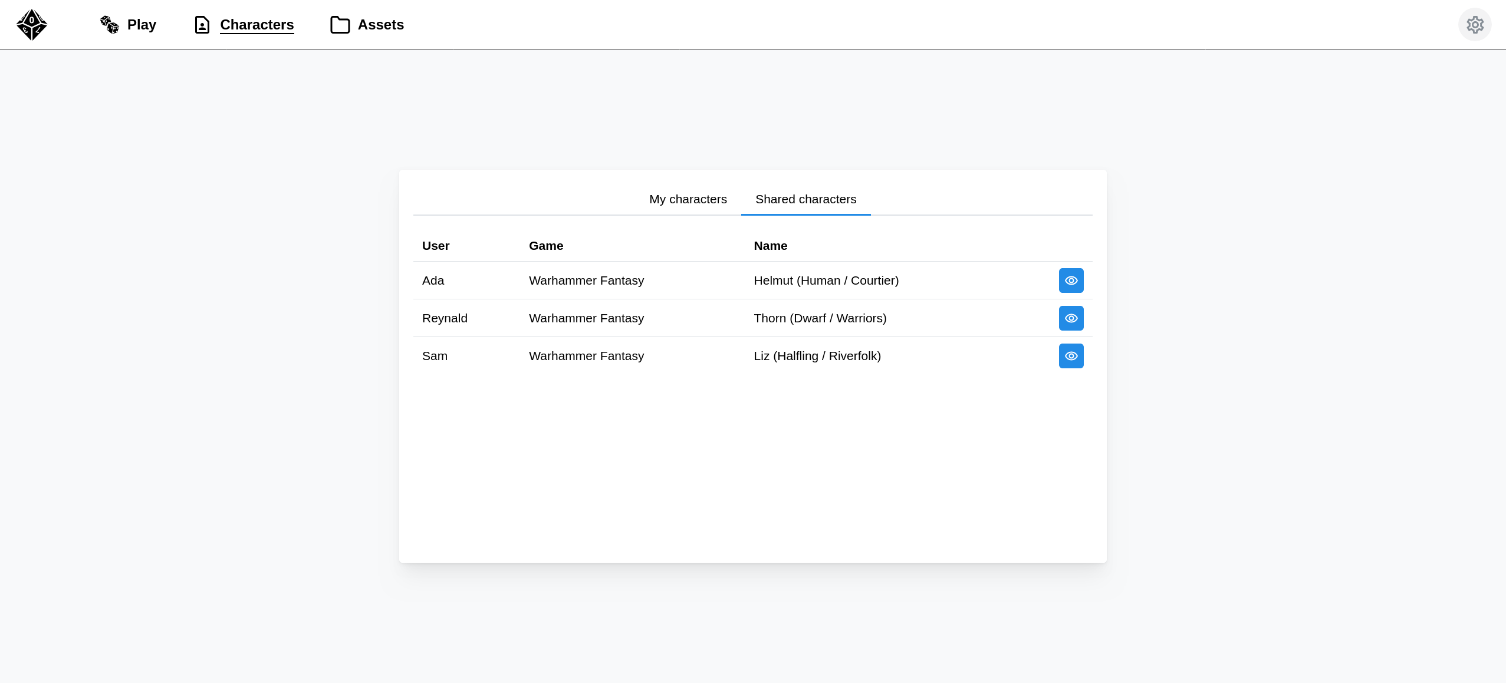Screen dimensions: 1506x683
Task: Click the Game column header
Action: tap(546, 246)
